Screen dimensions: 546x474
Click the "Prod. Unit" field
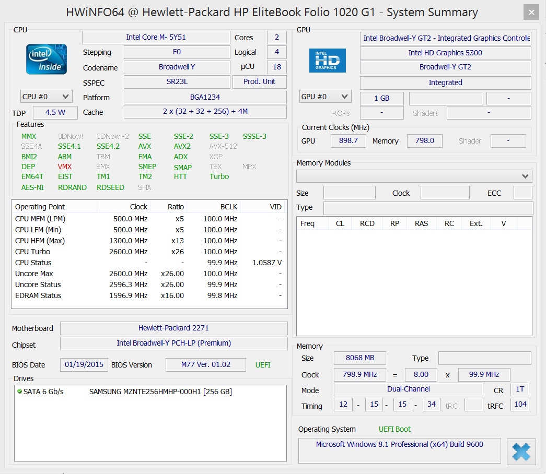[x=260, y=82]
